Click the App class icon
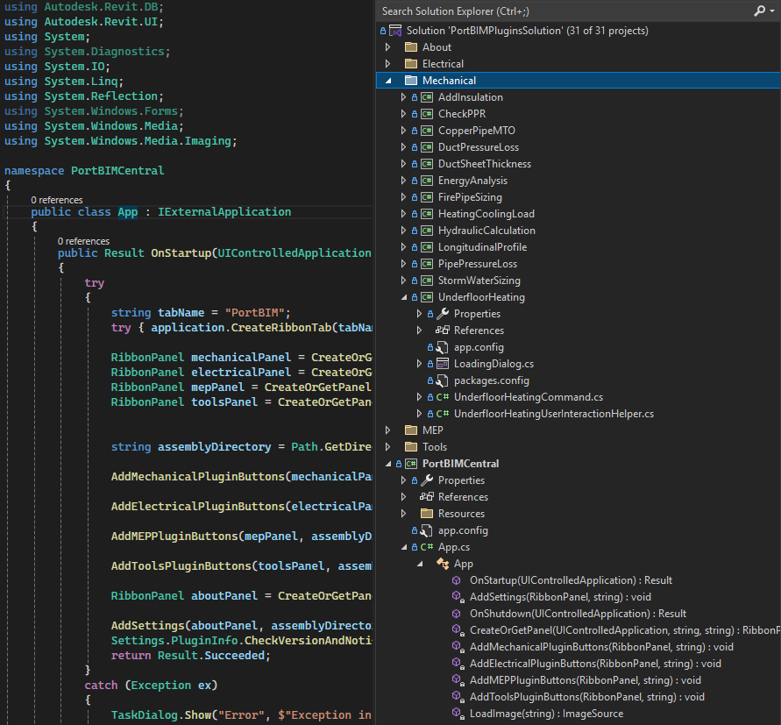Image resolution: width=781 pixels, height=725 pixels. pyautogui.click(x=443, y=564)
